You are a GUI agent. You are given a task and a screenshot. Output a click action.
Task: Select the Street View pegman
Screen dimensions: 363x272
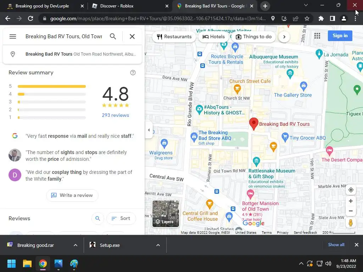pyautogui.click(x=351, y=223)
